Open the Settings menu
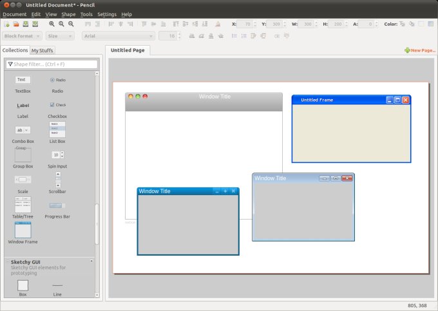The image size is (438, 311). (x=107, y=14)
